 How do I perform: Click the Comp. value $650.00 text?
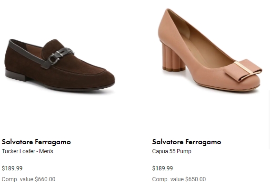pyautogui.click(x=179, y=179)
